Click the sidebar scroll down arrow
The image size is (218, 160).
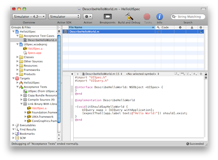[59, 139]
